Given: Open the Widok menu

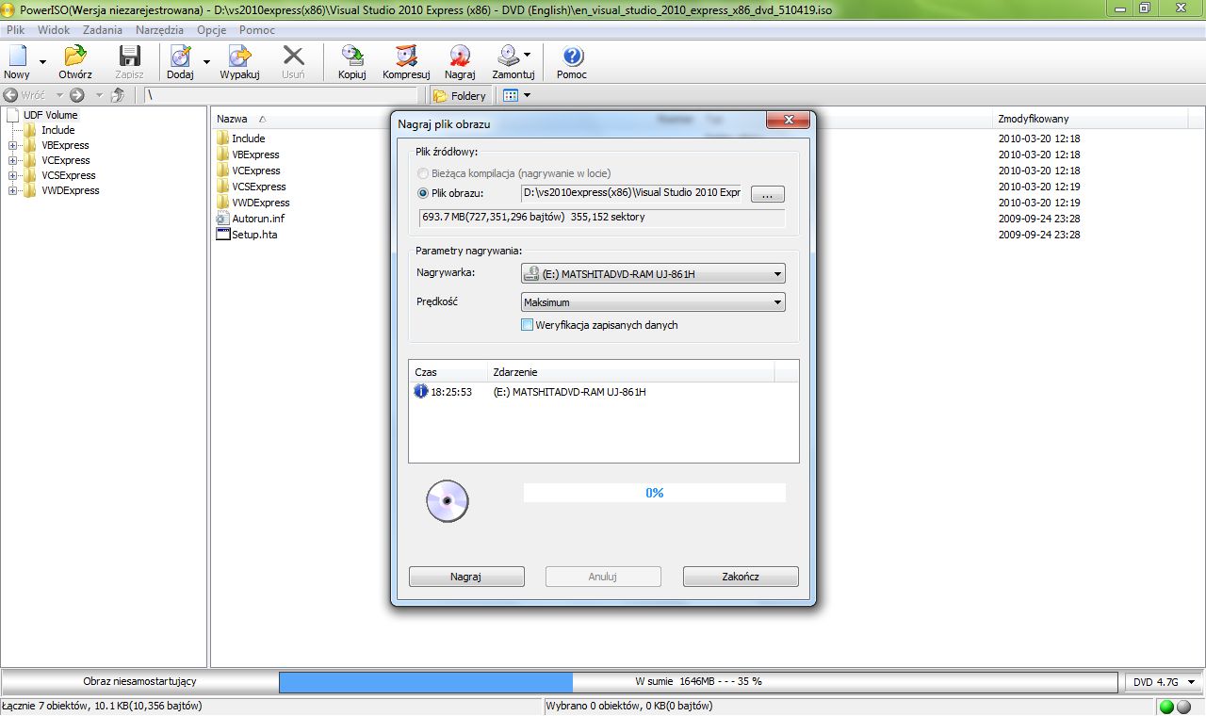Looking at the screenshot, I should click(x=54, y=30).
